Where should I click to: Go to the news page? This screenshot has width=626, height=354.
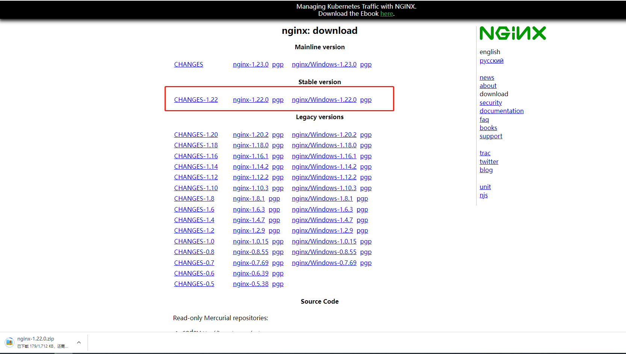tap(487, 77)
